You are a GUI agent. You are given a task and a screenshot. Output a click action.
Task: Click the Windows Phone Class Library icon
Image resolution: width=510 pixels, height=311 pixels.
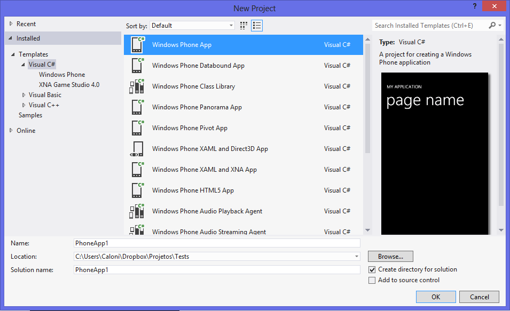pyautogui.click(x=137, y=86)
